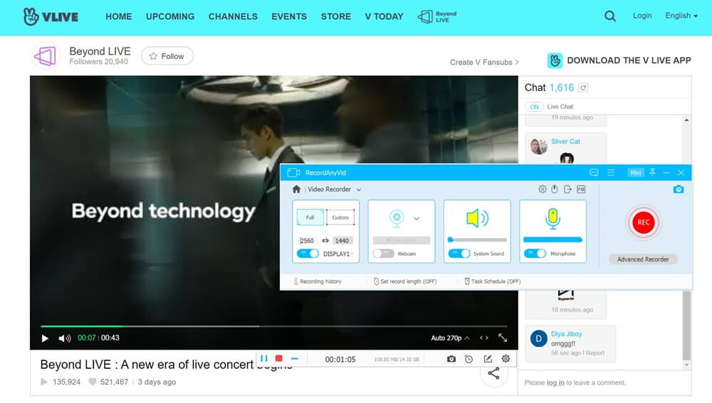This screenshot has height=403, width=712.
Task: Take a screenshot with the blue camera icon
Action: tap(679, 189)
